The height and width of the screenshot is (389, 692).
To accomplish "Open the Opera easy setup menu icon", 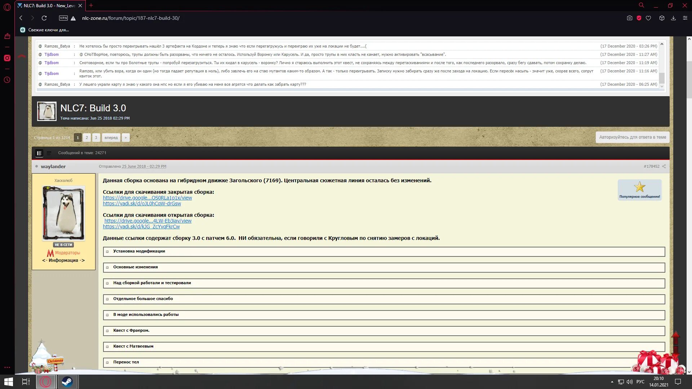I will (685, 18).
